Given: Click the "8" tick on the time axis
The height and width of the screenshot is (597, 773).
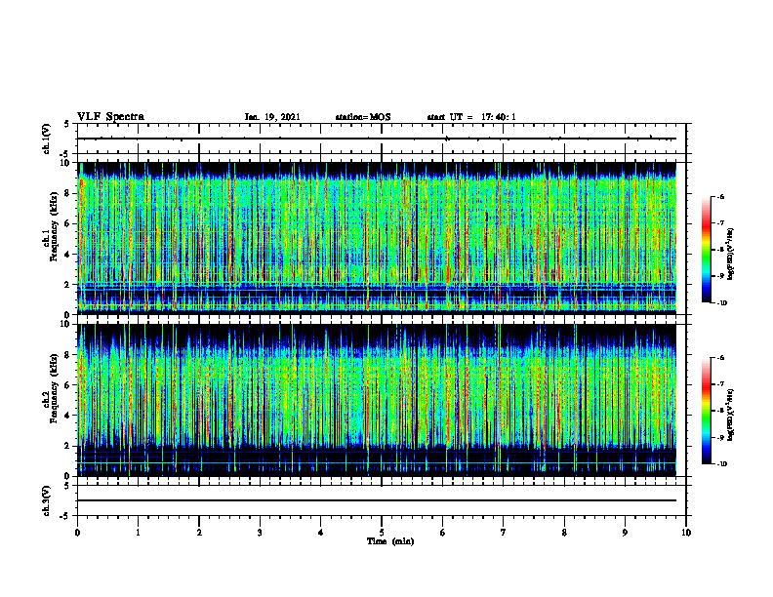Looking at the screenshot, I should pyautogui.click(x=564, y=533).
